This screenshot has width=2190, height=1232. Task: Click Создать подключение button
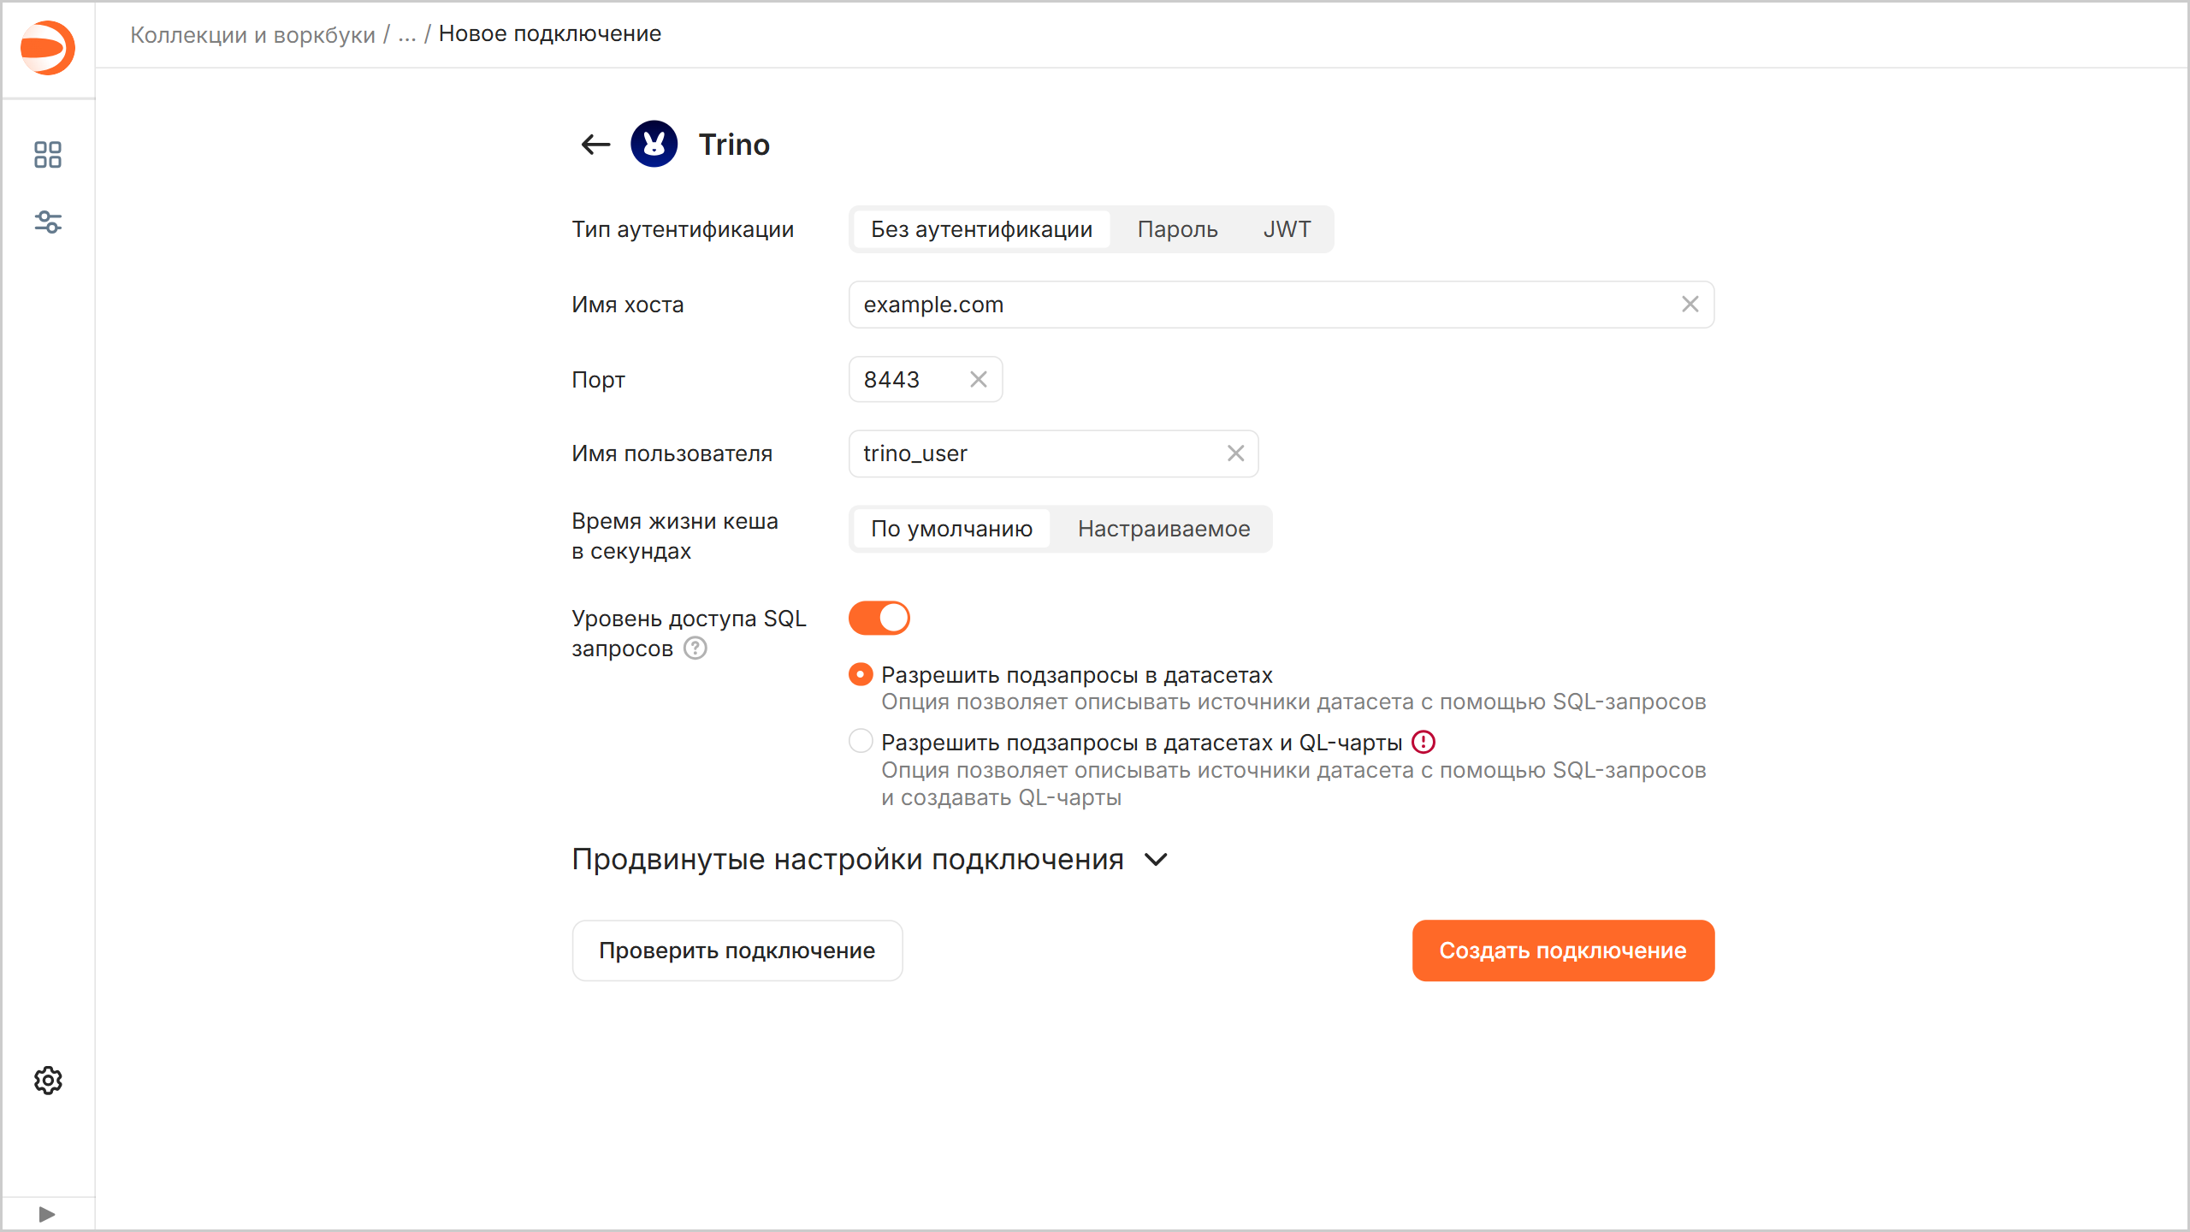point(1562,951)
